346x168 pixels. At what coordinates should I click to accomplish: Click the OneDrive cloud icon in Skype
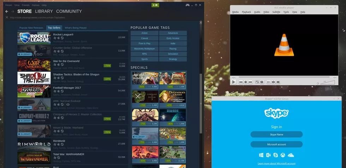(291, 155)
